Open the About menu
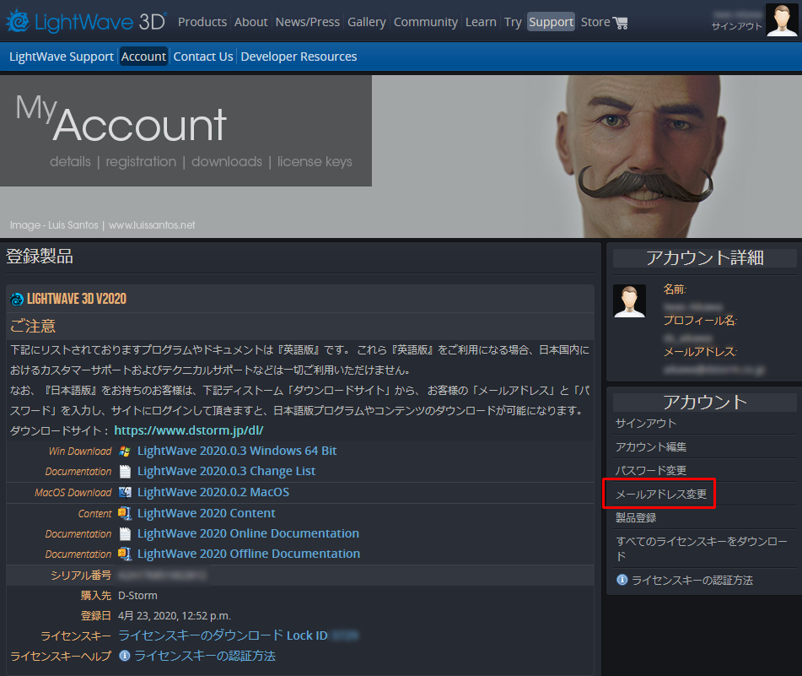 (250, 22)
